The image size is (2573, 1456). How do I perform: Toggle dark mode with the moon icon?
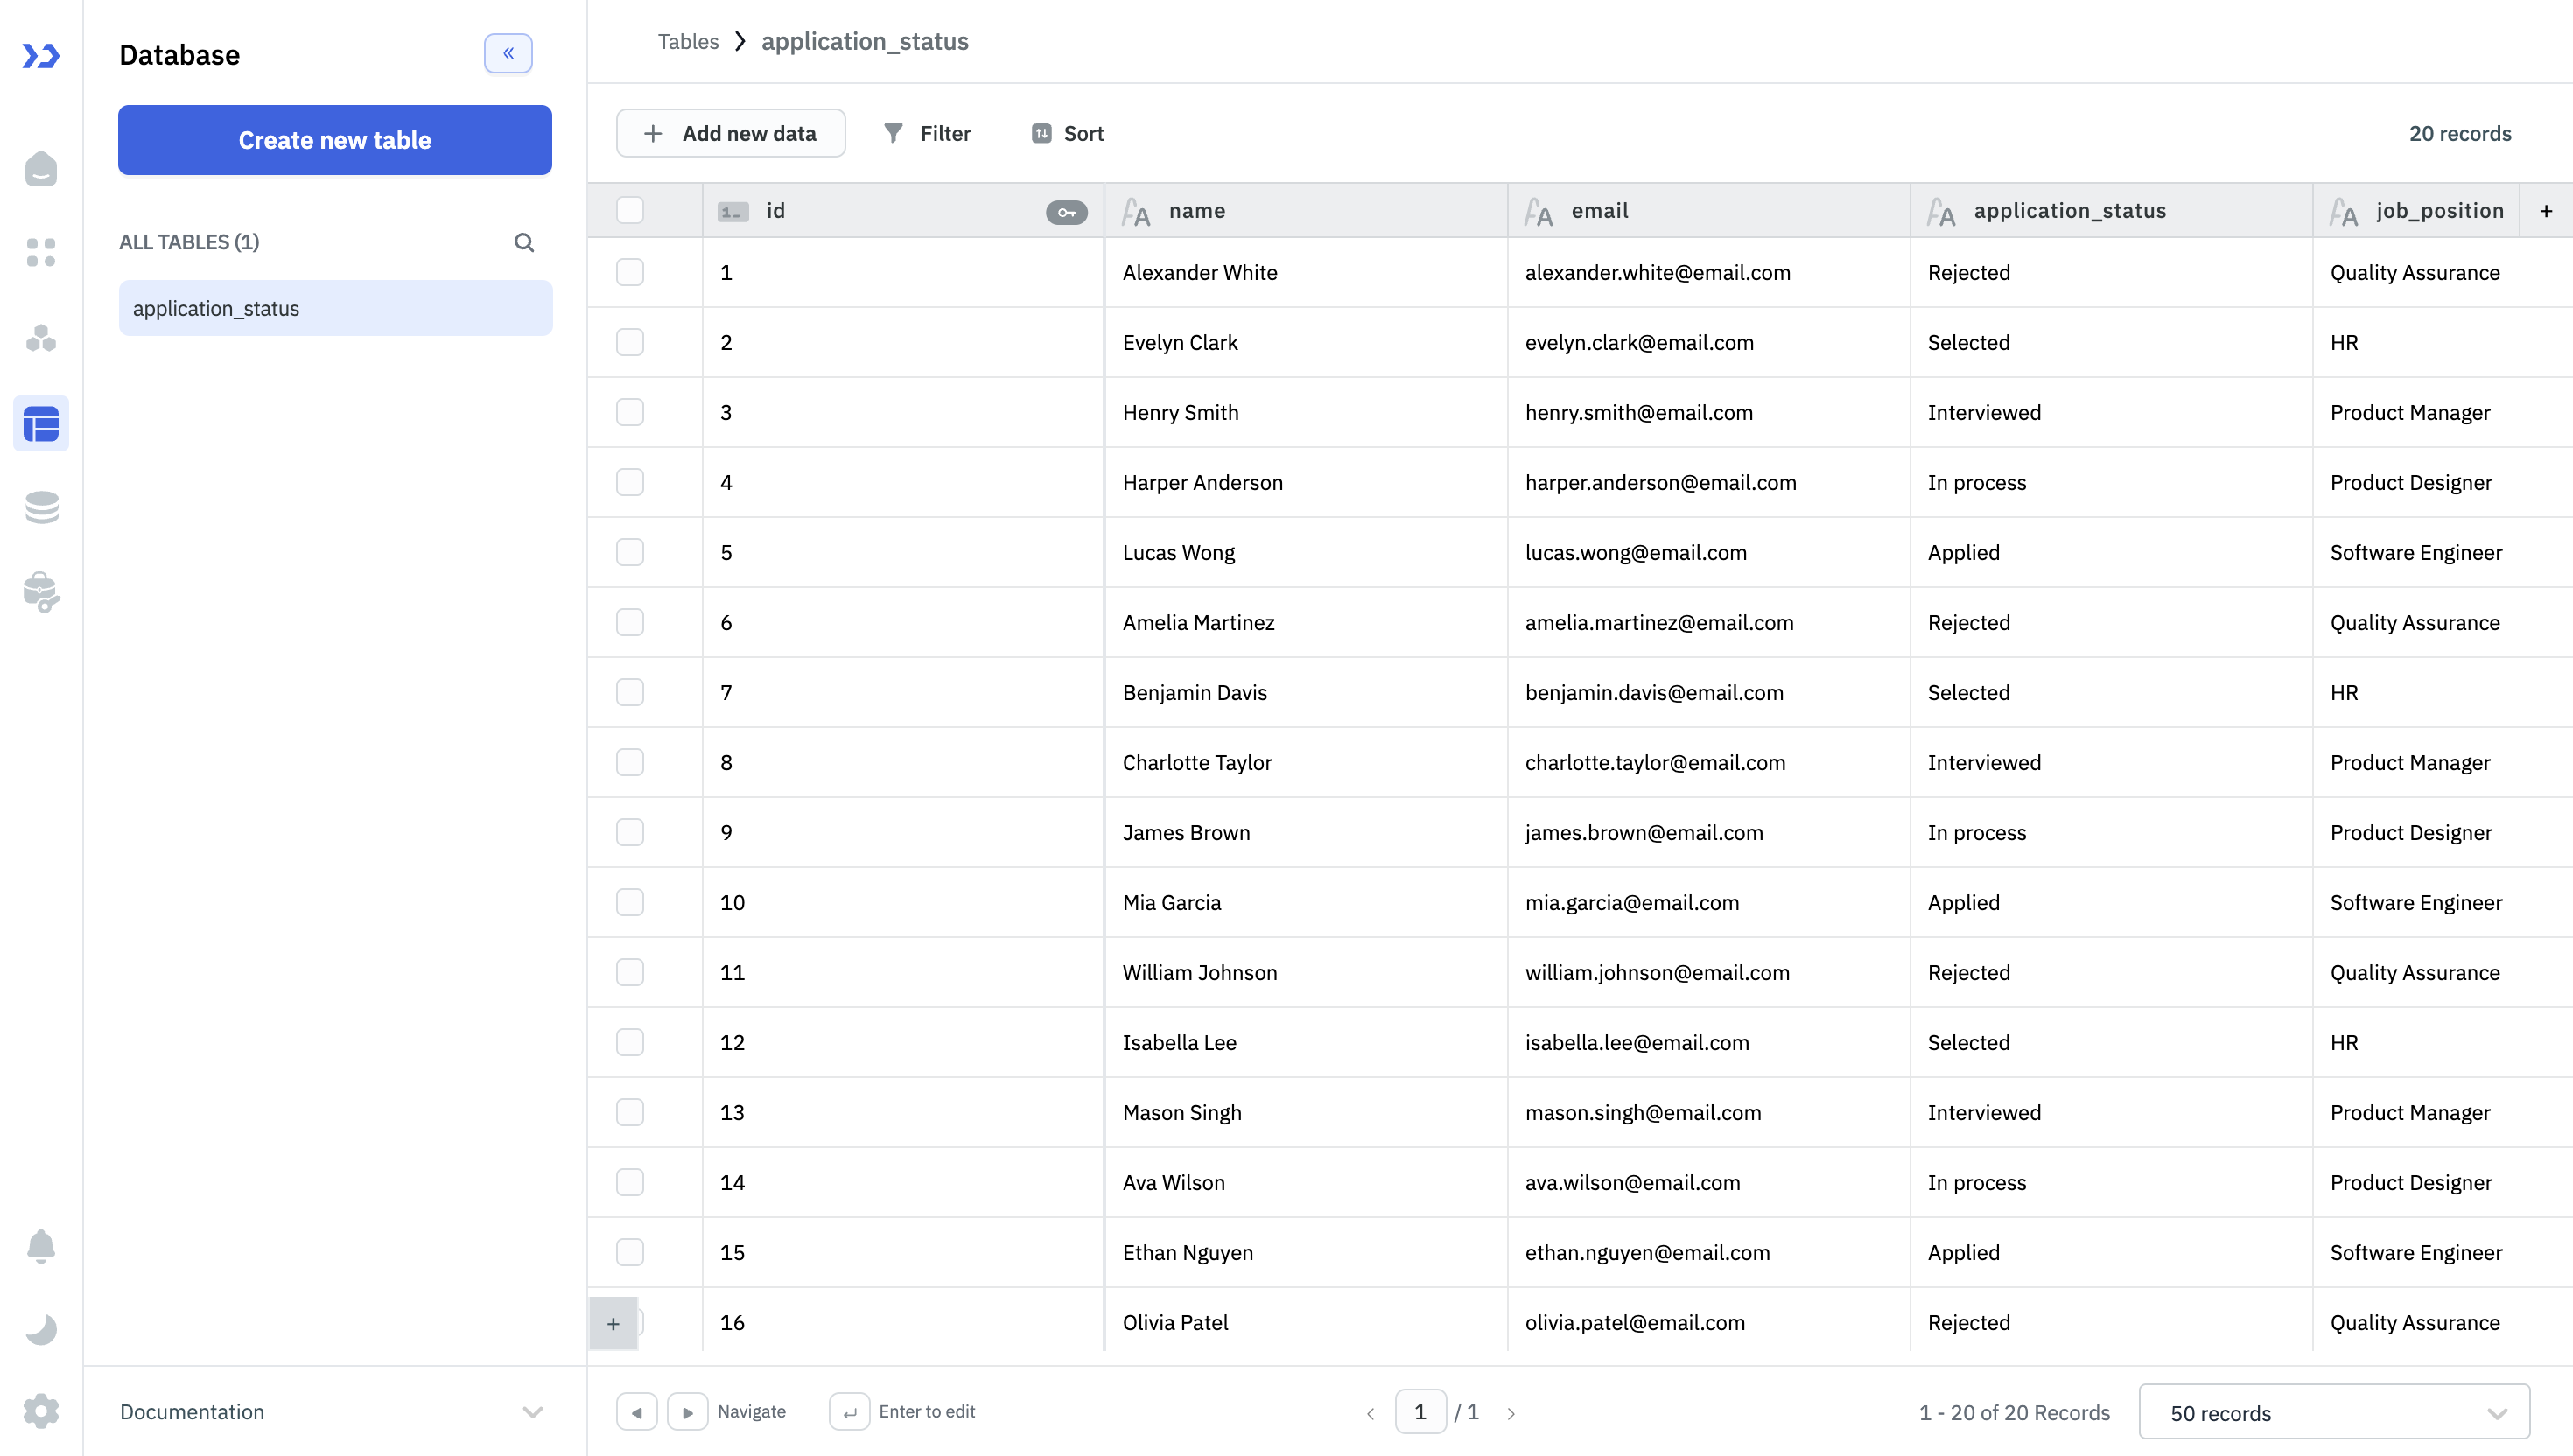pos(41,1328)
